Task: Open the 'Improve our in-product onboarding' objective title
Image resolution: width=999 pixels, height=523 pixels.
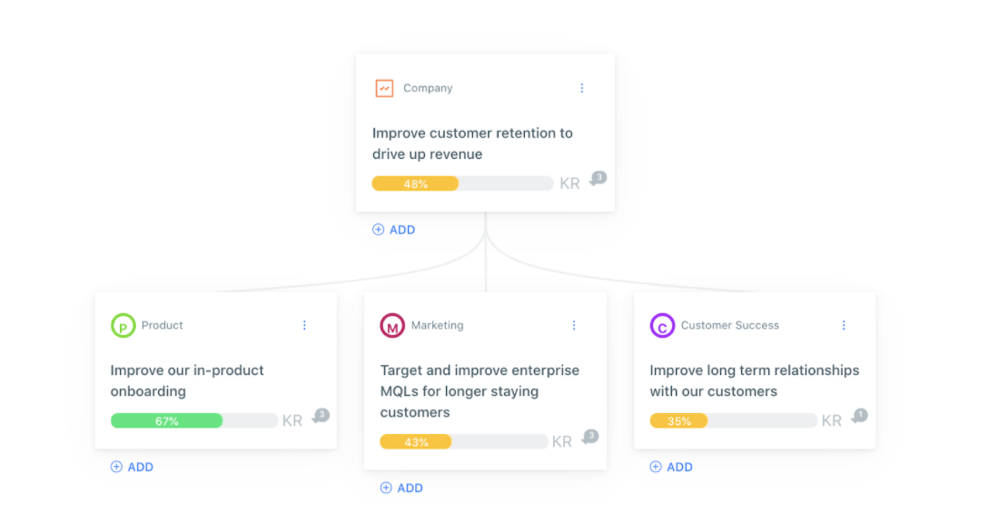Action: coord(187,381)
